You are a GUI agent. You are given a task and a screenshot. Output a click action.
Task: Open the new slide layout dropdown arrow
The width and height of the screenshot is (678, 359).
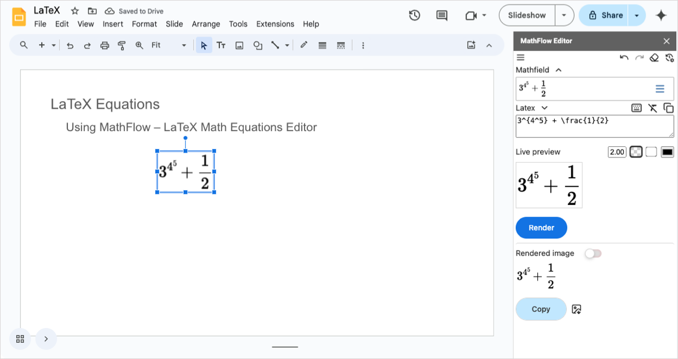(54, 45)
